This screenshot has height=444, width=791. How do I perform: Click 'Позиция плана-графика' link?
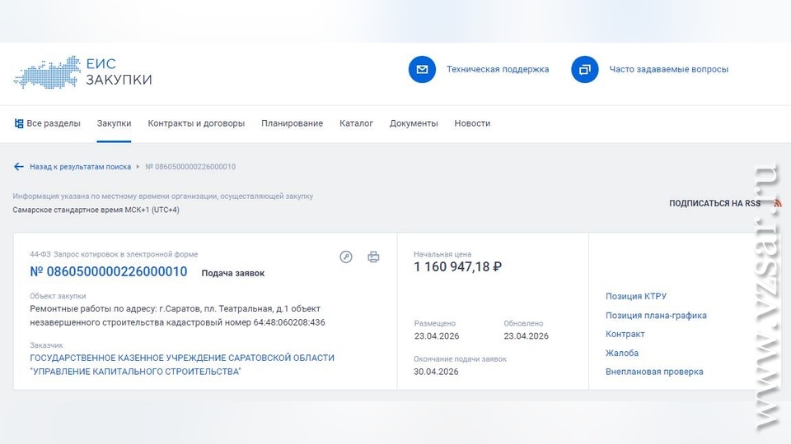656,316
